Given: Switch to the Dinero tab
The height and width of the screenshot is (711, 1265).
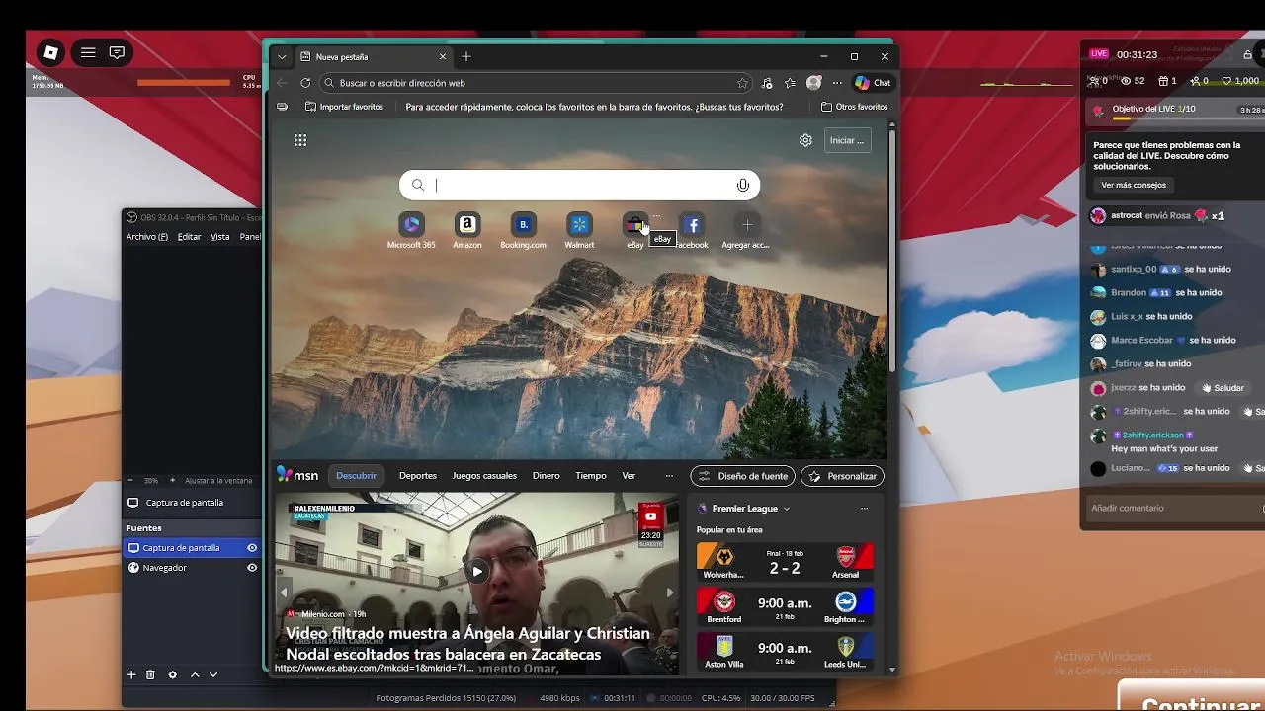Looking at the screenshot, I should [x=547, y=476].
